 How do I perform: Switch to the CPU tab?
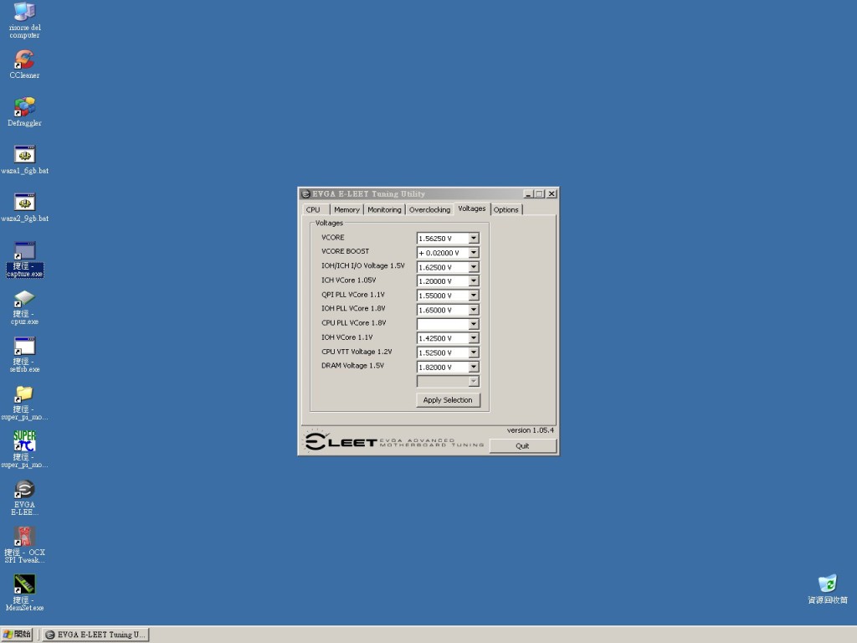[x=315, y=209]
